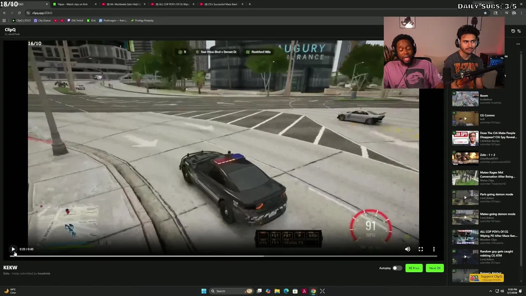Open Microsoft Edge from the taskbar

286,291
